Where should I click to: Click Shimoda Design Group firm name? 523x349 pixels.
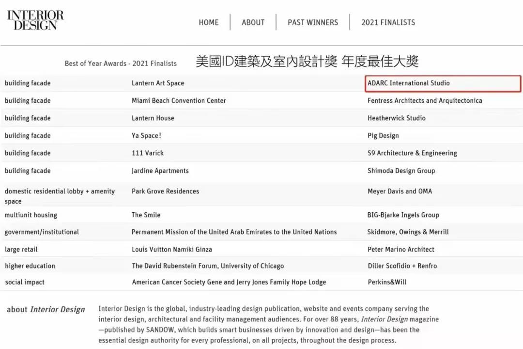click(x=401, y=171)
